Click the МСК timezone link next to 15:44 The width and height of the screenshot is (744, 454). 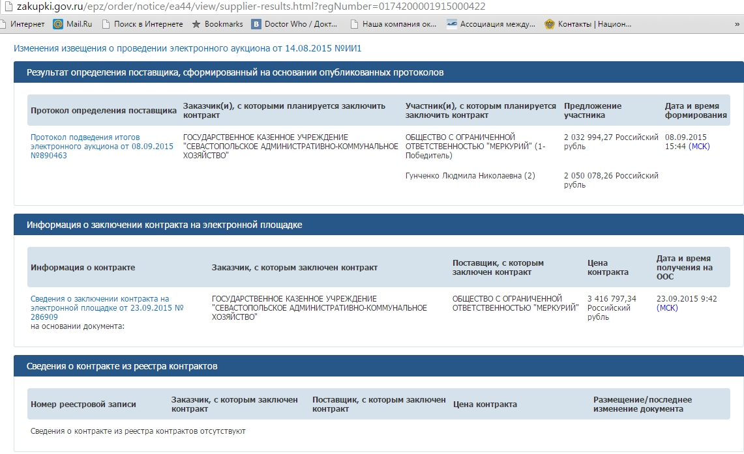tap(699, 147)
